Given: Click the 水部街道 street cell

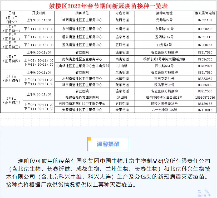Looking at the screenshot, I should point(122,79).
